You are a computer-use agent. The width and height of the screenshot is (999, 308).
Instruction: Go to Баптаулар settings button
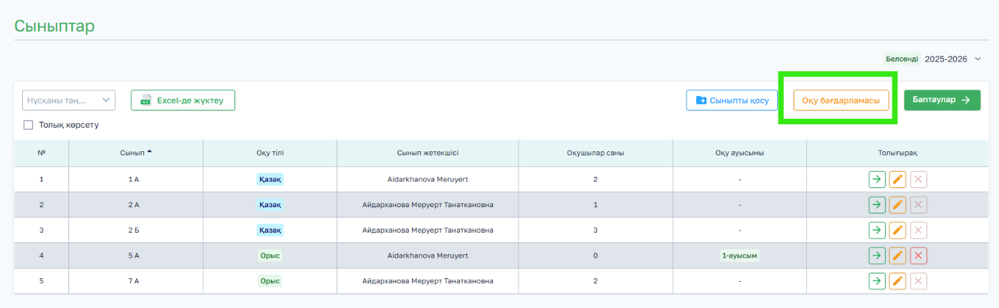(x=942, y=100)
